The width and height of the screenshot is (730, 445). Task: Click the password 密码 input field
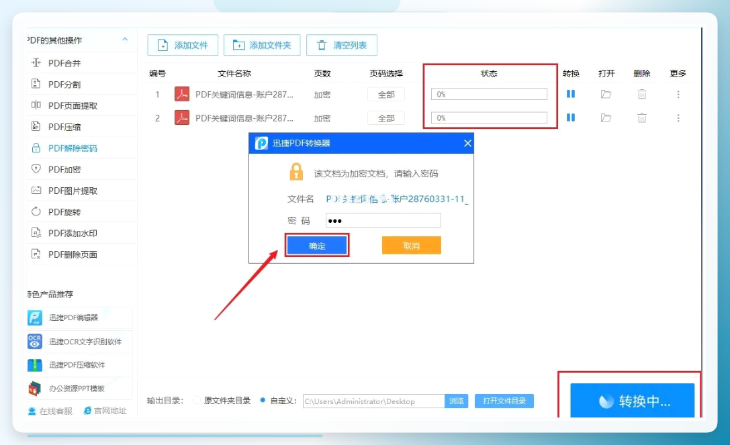coord(383,220)
